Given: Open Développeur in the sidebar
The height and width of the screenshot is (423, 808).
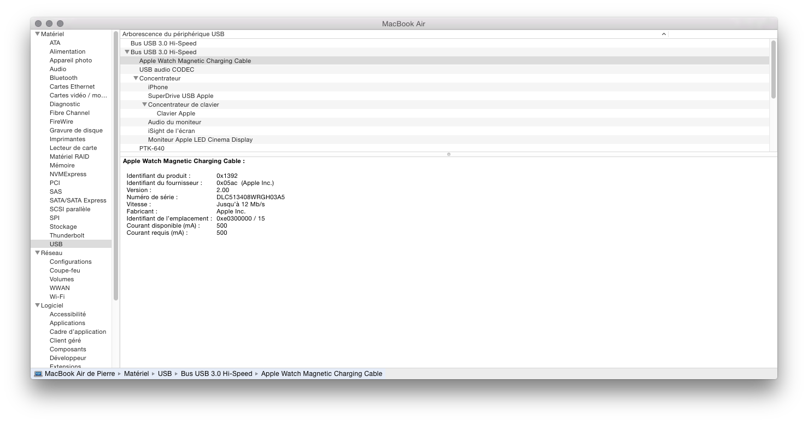Looking at the screenshot, I should [68, 358].
